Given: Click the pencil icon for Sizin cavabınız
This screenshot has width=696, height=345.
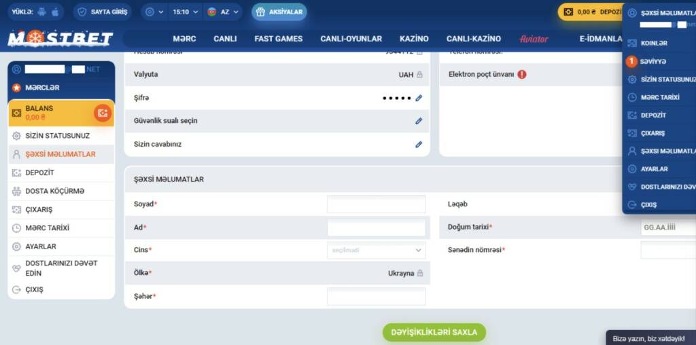Looking at the screenshot, I should click(419, 144).
